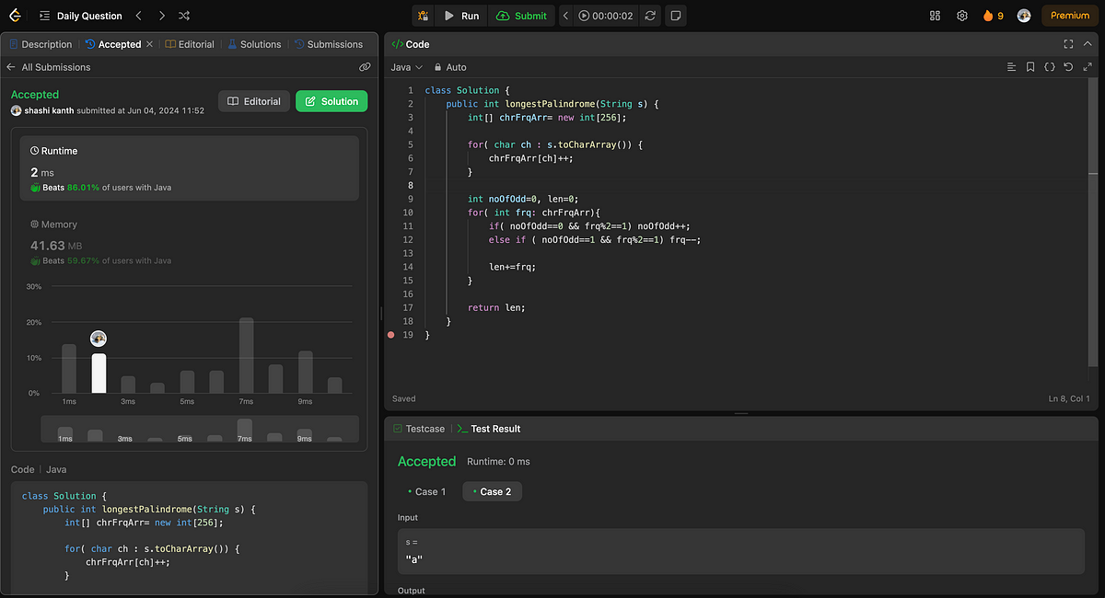Open the debugger bug icon

point(423,16)
